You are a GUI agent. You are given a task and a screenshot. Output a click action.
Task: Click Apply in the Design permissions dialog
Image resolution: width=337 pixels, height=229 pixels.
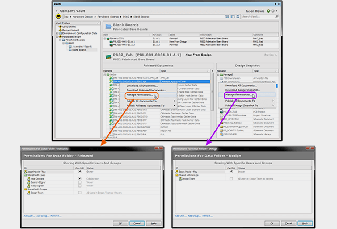tap(305, 223)
